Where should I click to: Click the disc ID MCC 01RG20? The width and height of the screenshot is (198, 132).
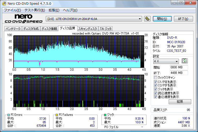pyautogui.click(x=176, y=42)
